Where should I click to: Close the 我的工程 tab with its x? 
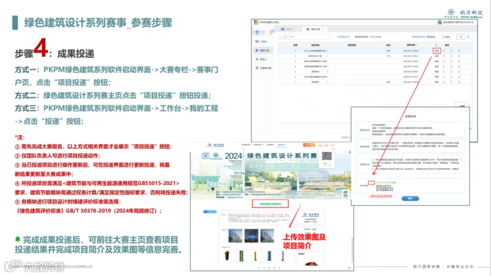(x=323, y=29)
